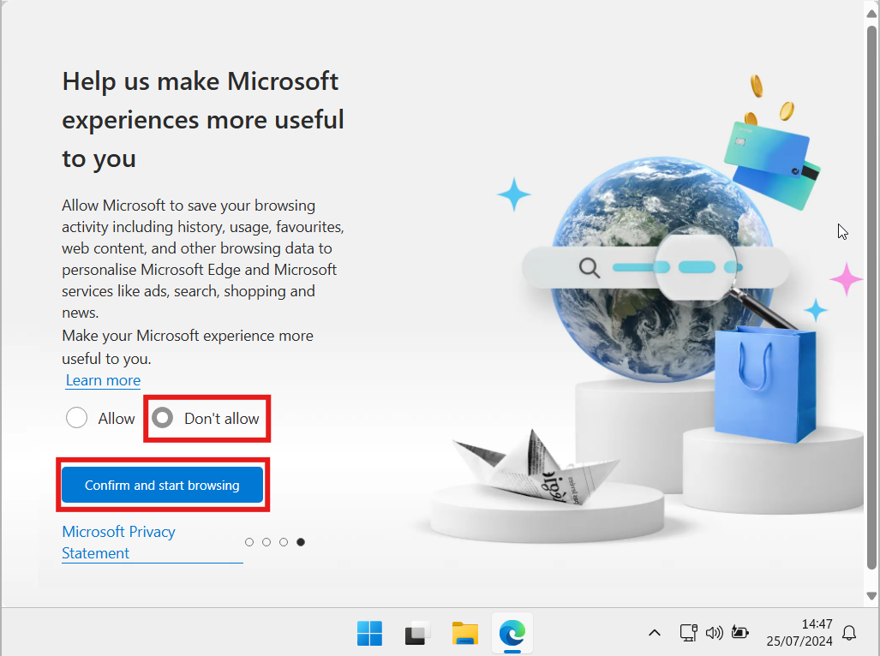Select the Allow radio button
The width and height of the screenshot is (880, 656).
pyautogui.click(x=76, y=418)
